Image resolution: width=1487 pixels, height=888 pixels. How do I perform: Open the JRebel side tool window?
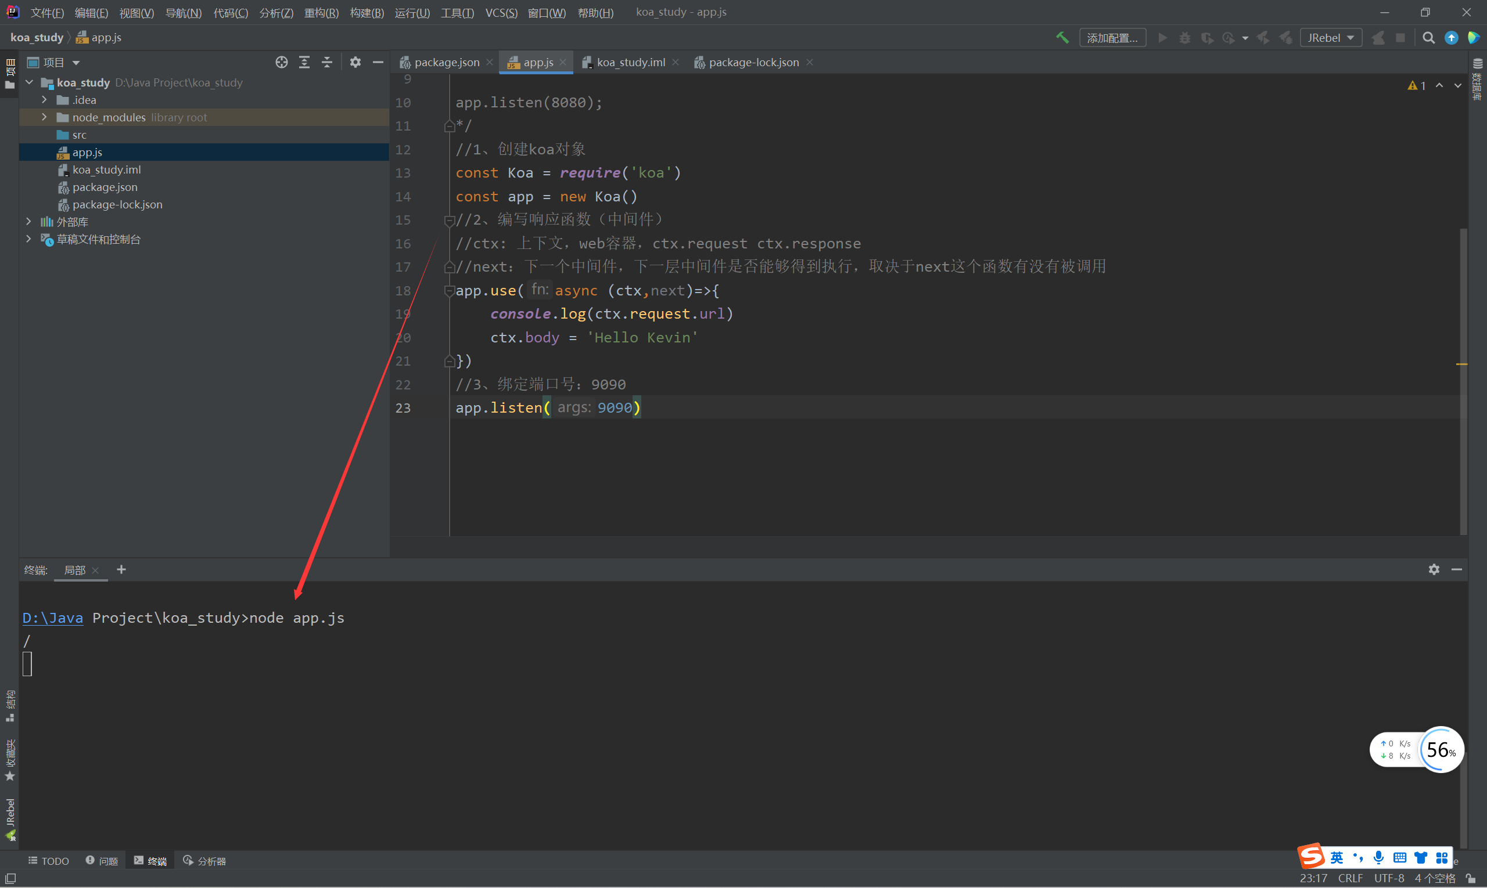(x=10, y=818)
